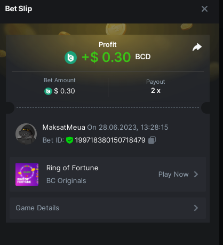223x245 pixels.
Task: Expand the Game Details row
Action: point(108,208)
